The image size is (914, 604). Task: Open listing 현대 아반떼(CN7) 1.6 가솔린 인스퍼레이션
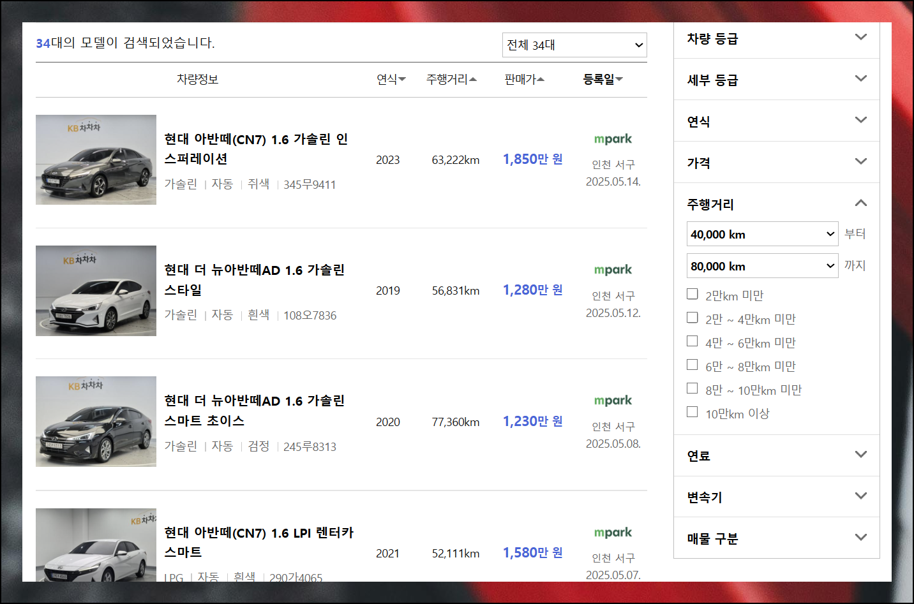pos(256,149)
